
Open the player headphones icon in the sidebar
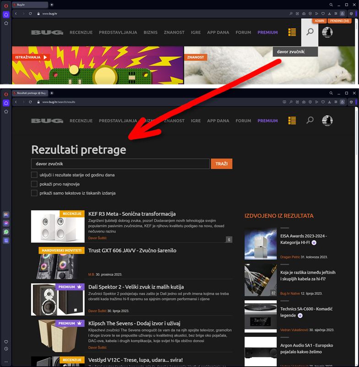coord(6,240)
